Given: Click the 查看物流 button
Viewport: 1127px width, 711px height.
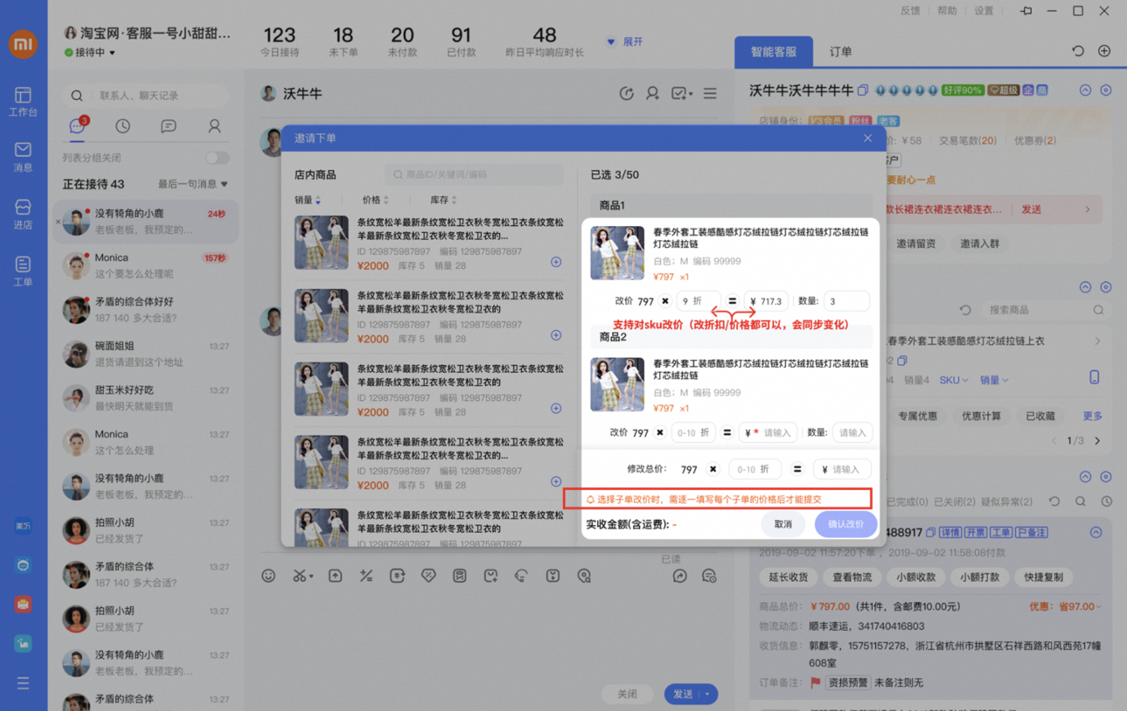Looking at the screenshot, I should 852,577.
